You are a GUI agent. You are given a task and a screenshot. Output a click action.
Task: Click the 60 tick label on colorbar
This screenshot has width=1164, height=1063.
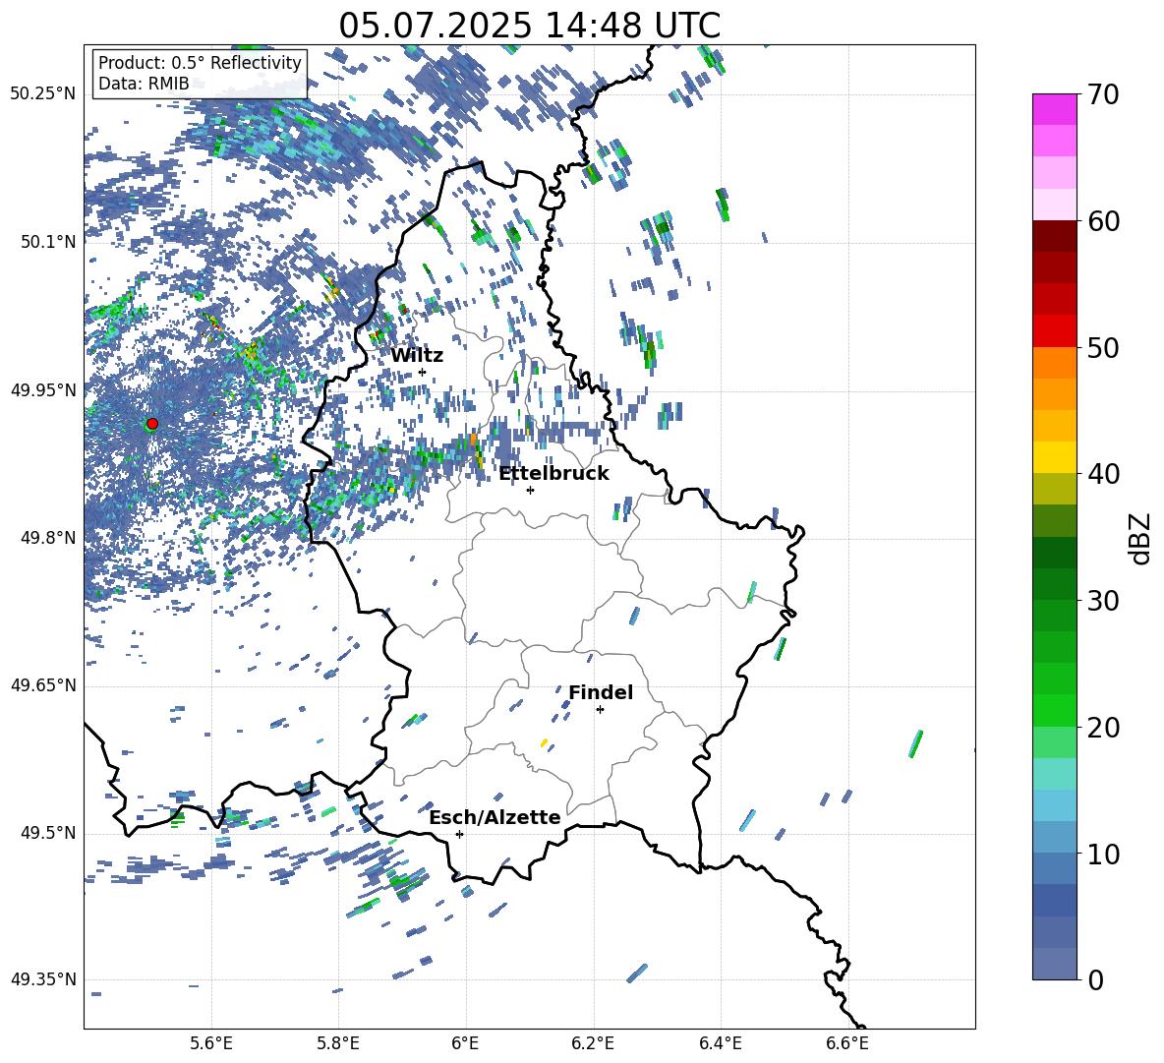(x=1103, y=221)
